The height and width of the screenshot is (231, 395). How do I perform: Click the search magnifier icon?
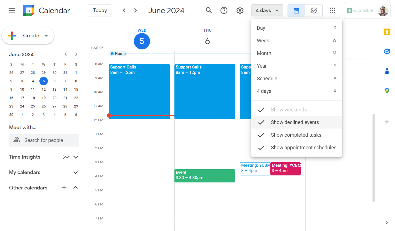coord(209,11)
